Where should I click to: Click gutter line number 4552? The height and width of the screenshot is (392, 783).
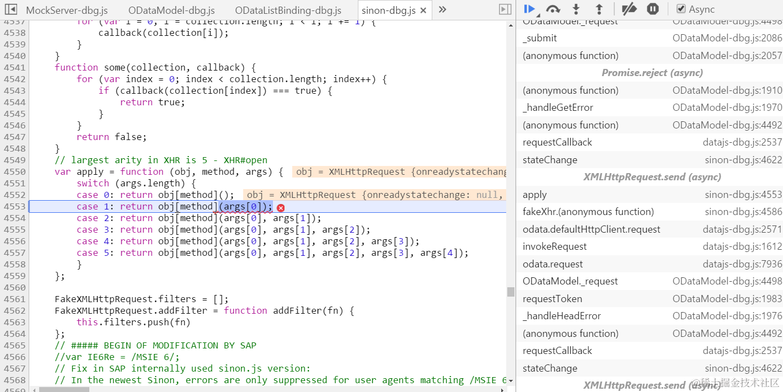(14, 195)
